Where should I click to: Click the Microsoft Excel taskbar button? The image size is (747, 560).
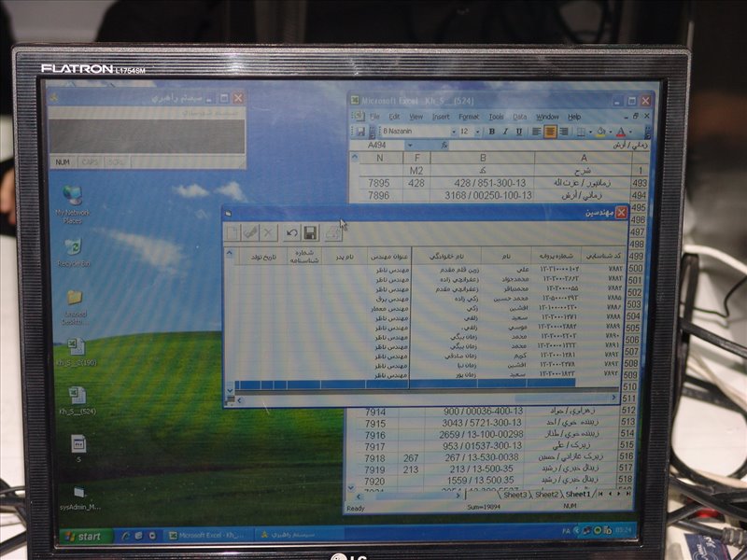click(x=207, y=536)
